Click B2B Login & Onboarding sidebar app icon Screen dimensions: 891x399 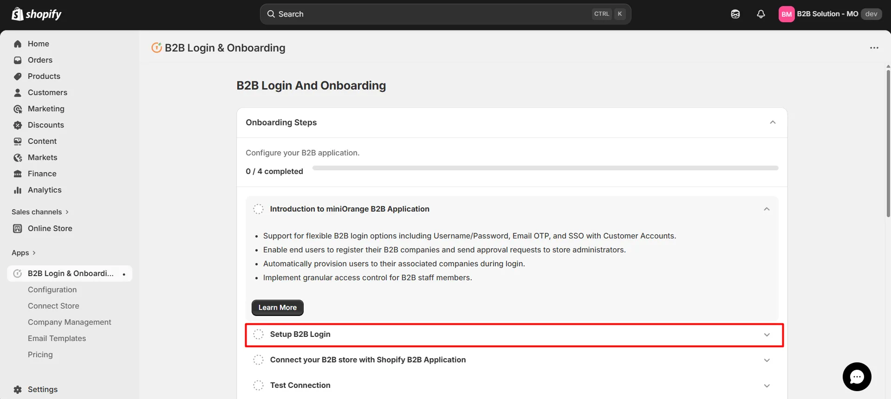[18, 273]
